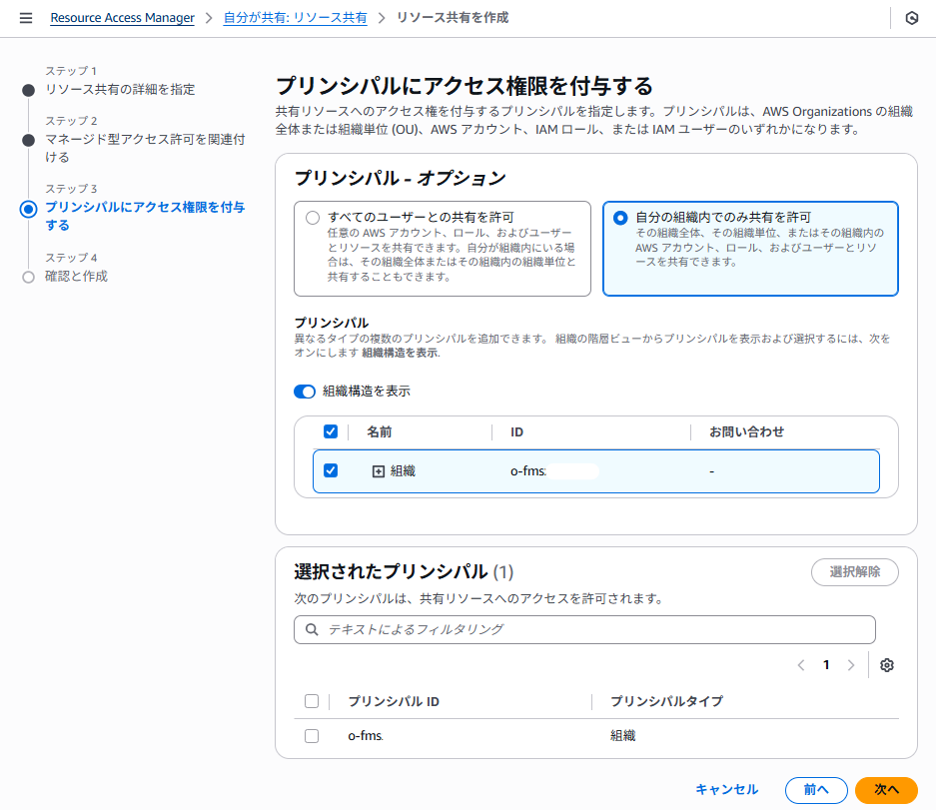Screen dimensions: 936x810
Task: Click the キャンセル button
Action: (726, 790)
